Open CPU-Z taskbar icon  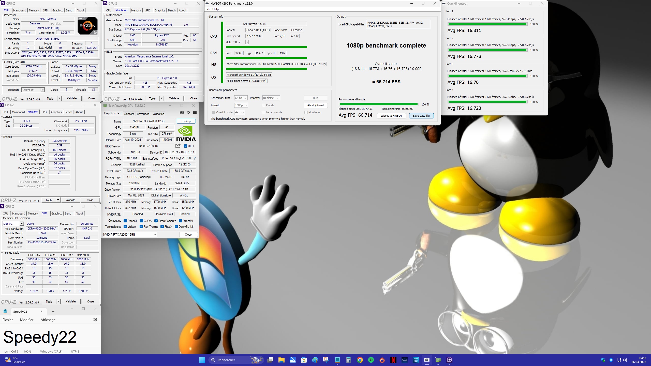449,360
